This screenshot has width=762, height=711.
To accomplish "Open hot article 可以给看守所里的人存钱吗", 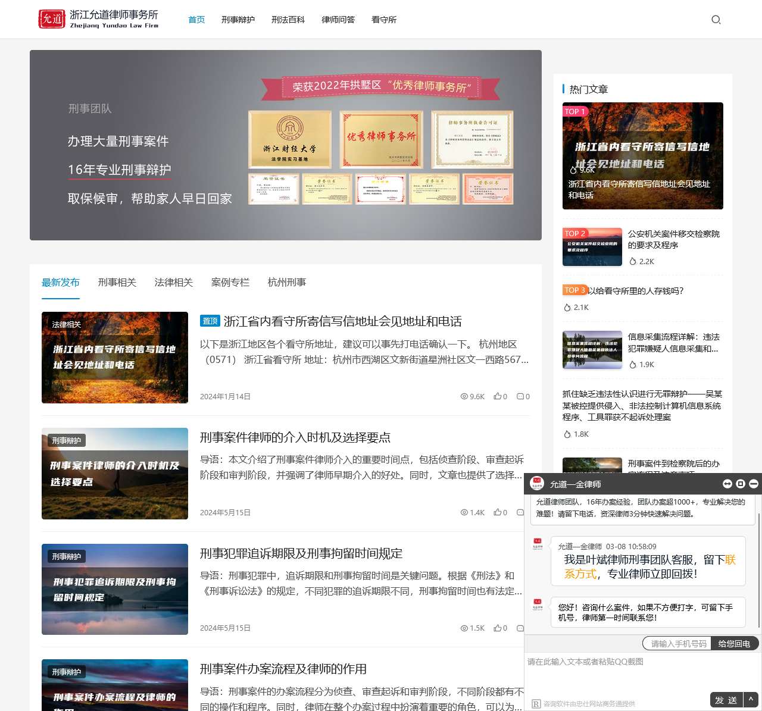I will 636,290.
